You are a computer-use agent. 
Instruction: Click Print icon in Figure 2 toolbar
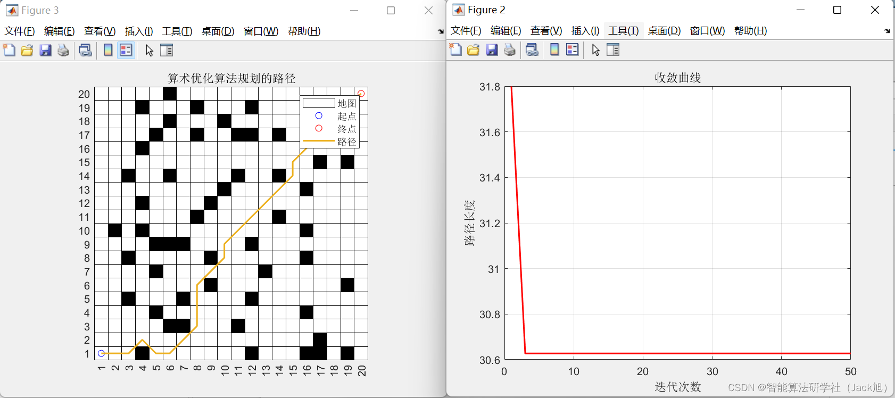(510, 50)
